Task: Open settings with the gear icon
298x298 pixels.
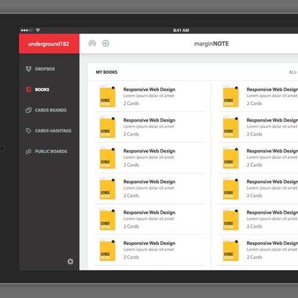Action: [70, 262]
